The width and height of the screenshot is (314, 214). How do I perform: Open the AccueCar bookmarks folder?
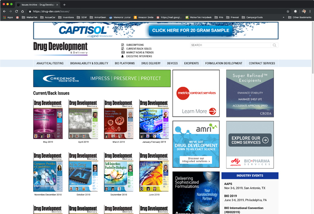point(48,17)
